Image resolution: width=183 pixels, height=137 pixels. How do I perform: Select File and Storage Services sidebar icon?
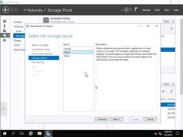[5, 35]
